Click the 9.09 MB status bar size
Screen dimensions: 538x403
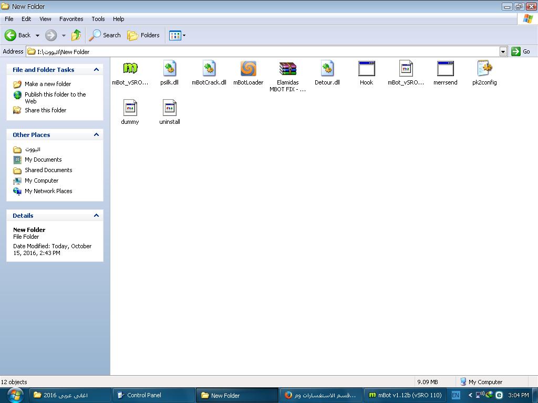428,382
